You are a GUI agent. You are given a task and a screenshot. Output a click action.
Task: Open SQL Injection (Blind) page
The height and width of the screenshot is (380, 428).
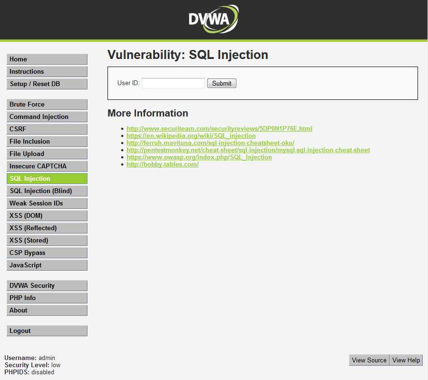click(x=47, y=191)
